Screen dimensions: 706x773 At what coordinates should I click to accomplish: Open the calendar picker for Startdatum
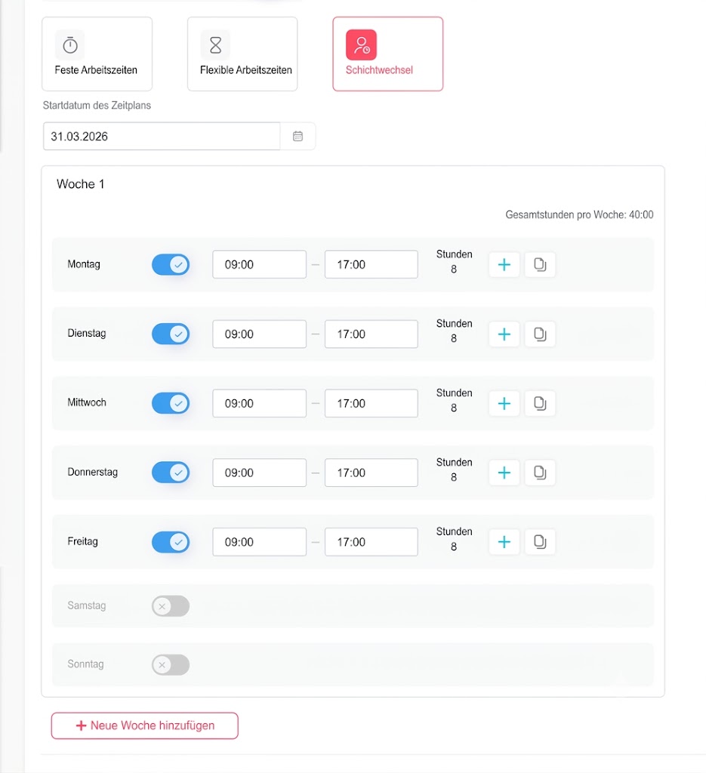298,136
